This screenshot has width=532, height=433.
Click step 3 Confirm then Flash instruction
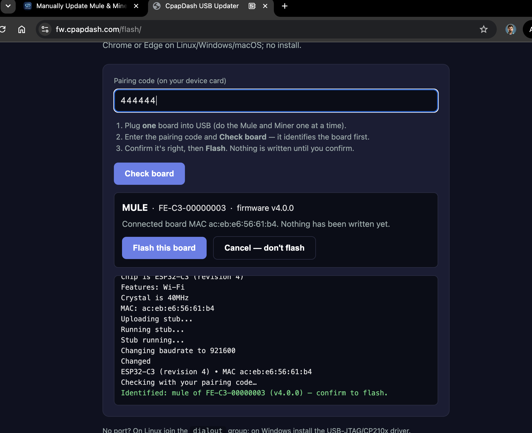pyautogui.click(x=235, y=148)
